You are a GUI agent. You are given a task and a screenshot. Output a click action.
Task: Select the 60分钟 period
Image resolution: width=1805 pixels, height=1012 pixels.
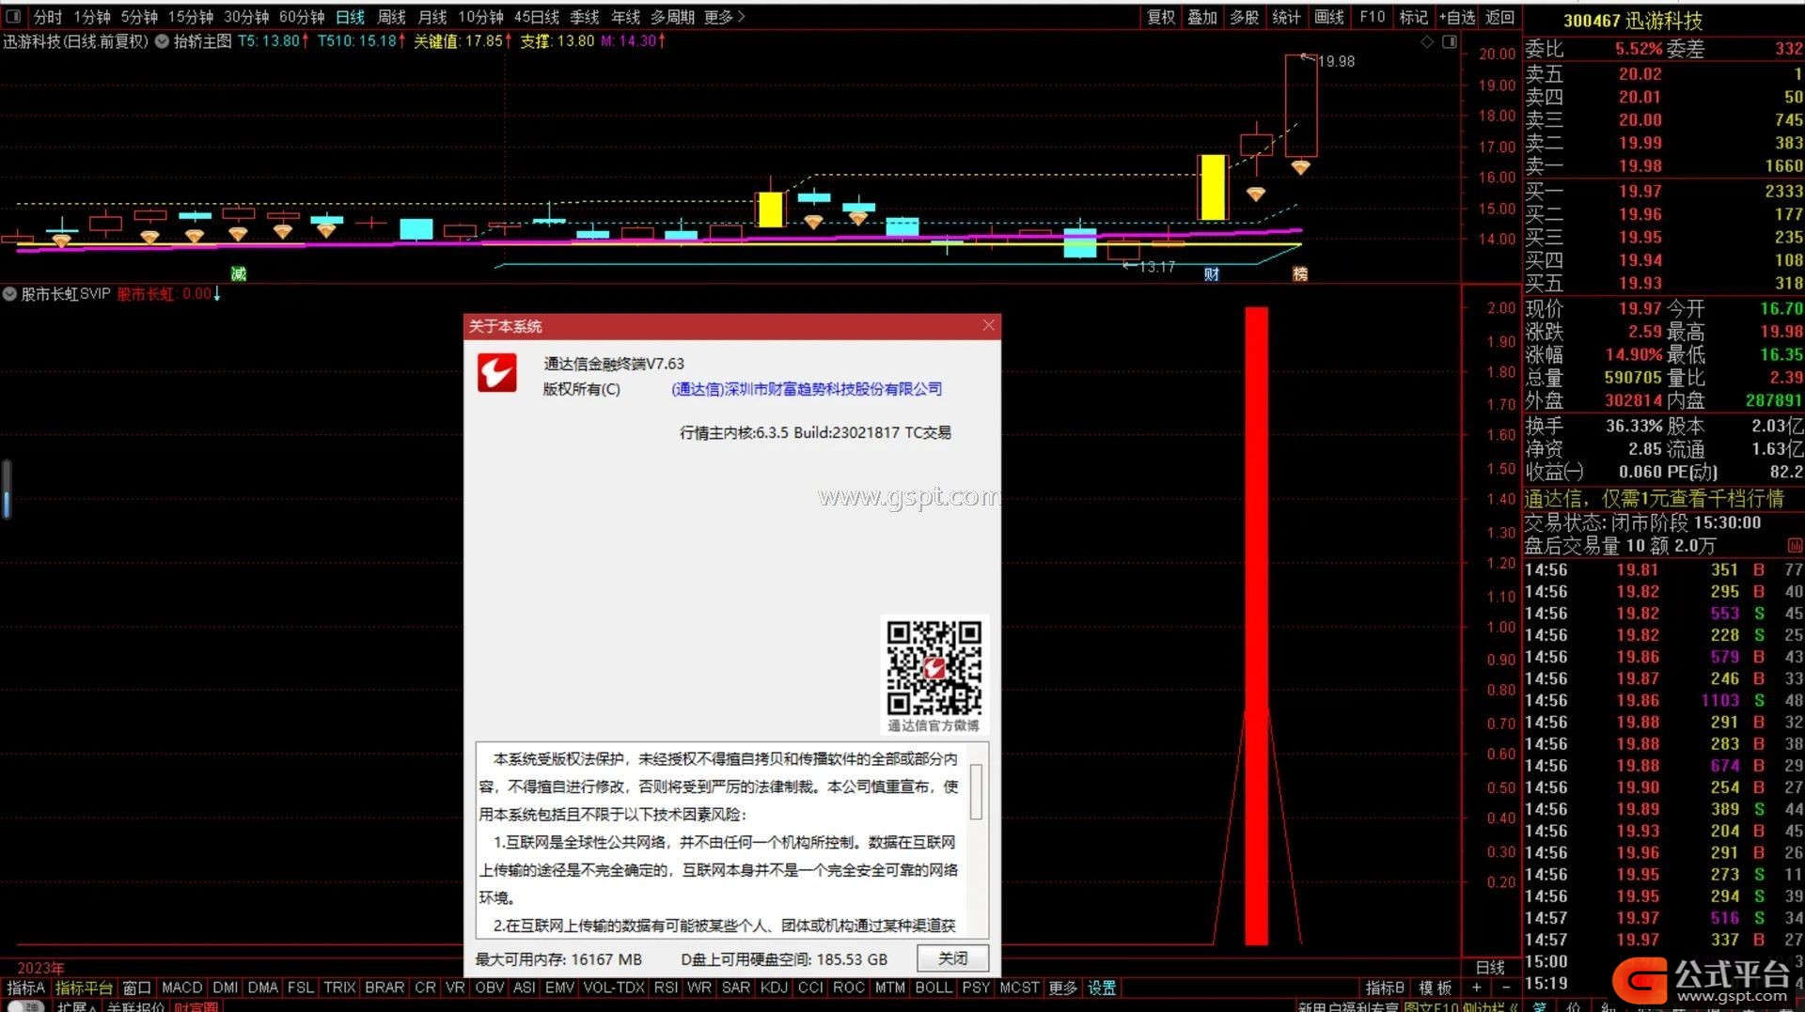point(302,17)
